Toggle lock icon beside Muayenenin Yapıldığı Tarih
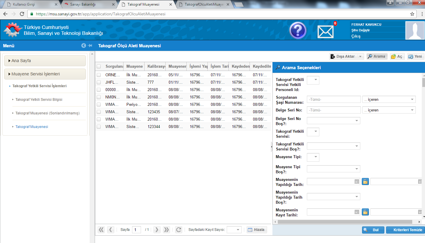425x243 pixels. [x=365, y=182]
